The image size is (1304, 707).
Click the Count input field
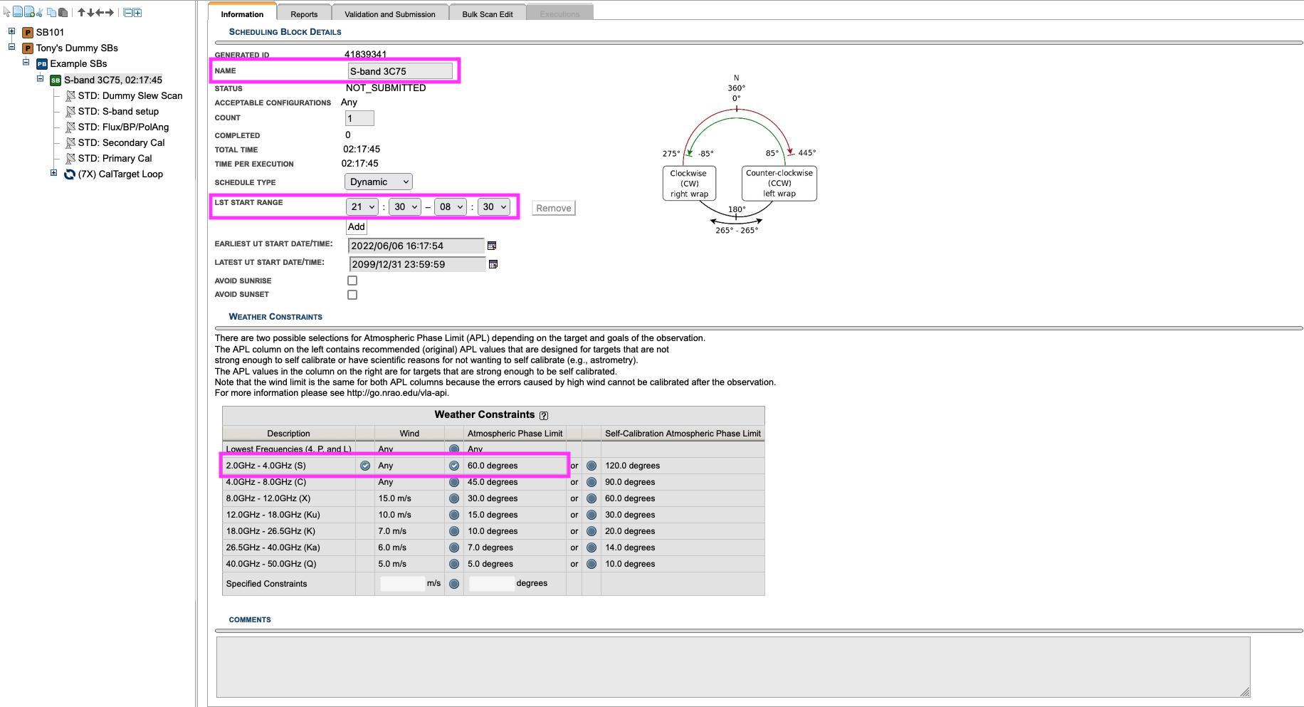pyautogui.click(x=359, y=118)
